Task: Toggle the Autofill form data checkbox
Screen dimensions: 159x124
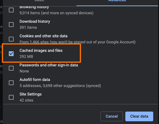Action: [x=11, y=83]
